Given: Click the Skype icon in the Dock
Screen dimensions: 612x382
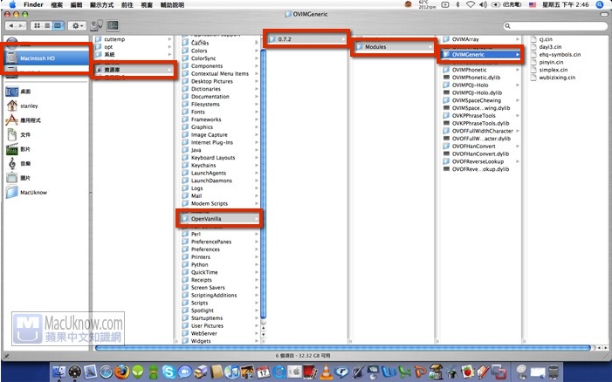Looking at the screenshot, I should pyautogui.click(x=169, y=372).
